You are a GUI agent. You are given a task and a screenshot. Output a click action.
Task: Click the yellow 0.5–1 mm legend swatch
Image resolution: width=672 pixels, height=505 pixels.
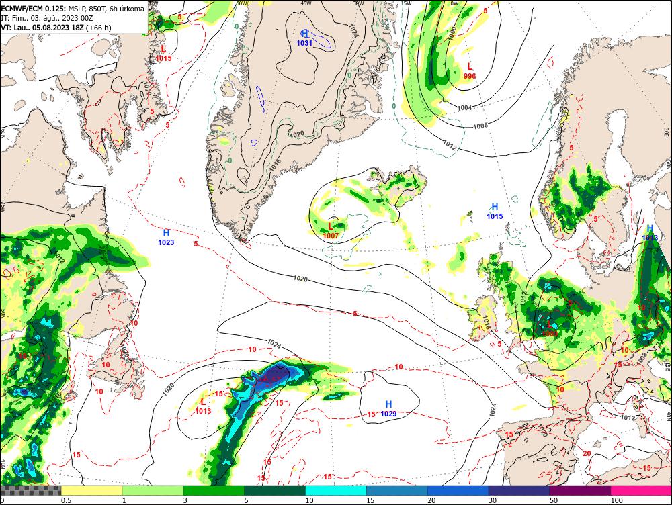[91, 490]
